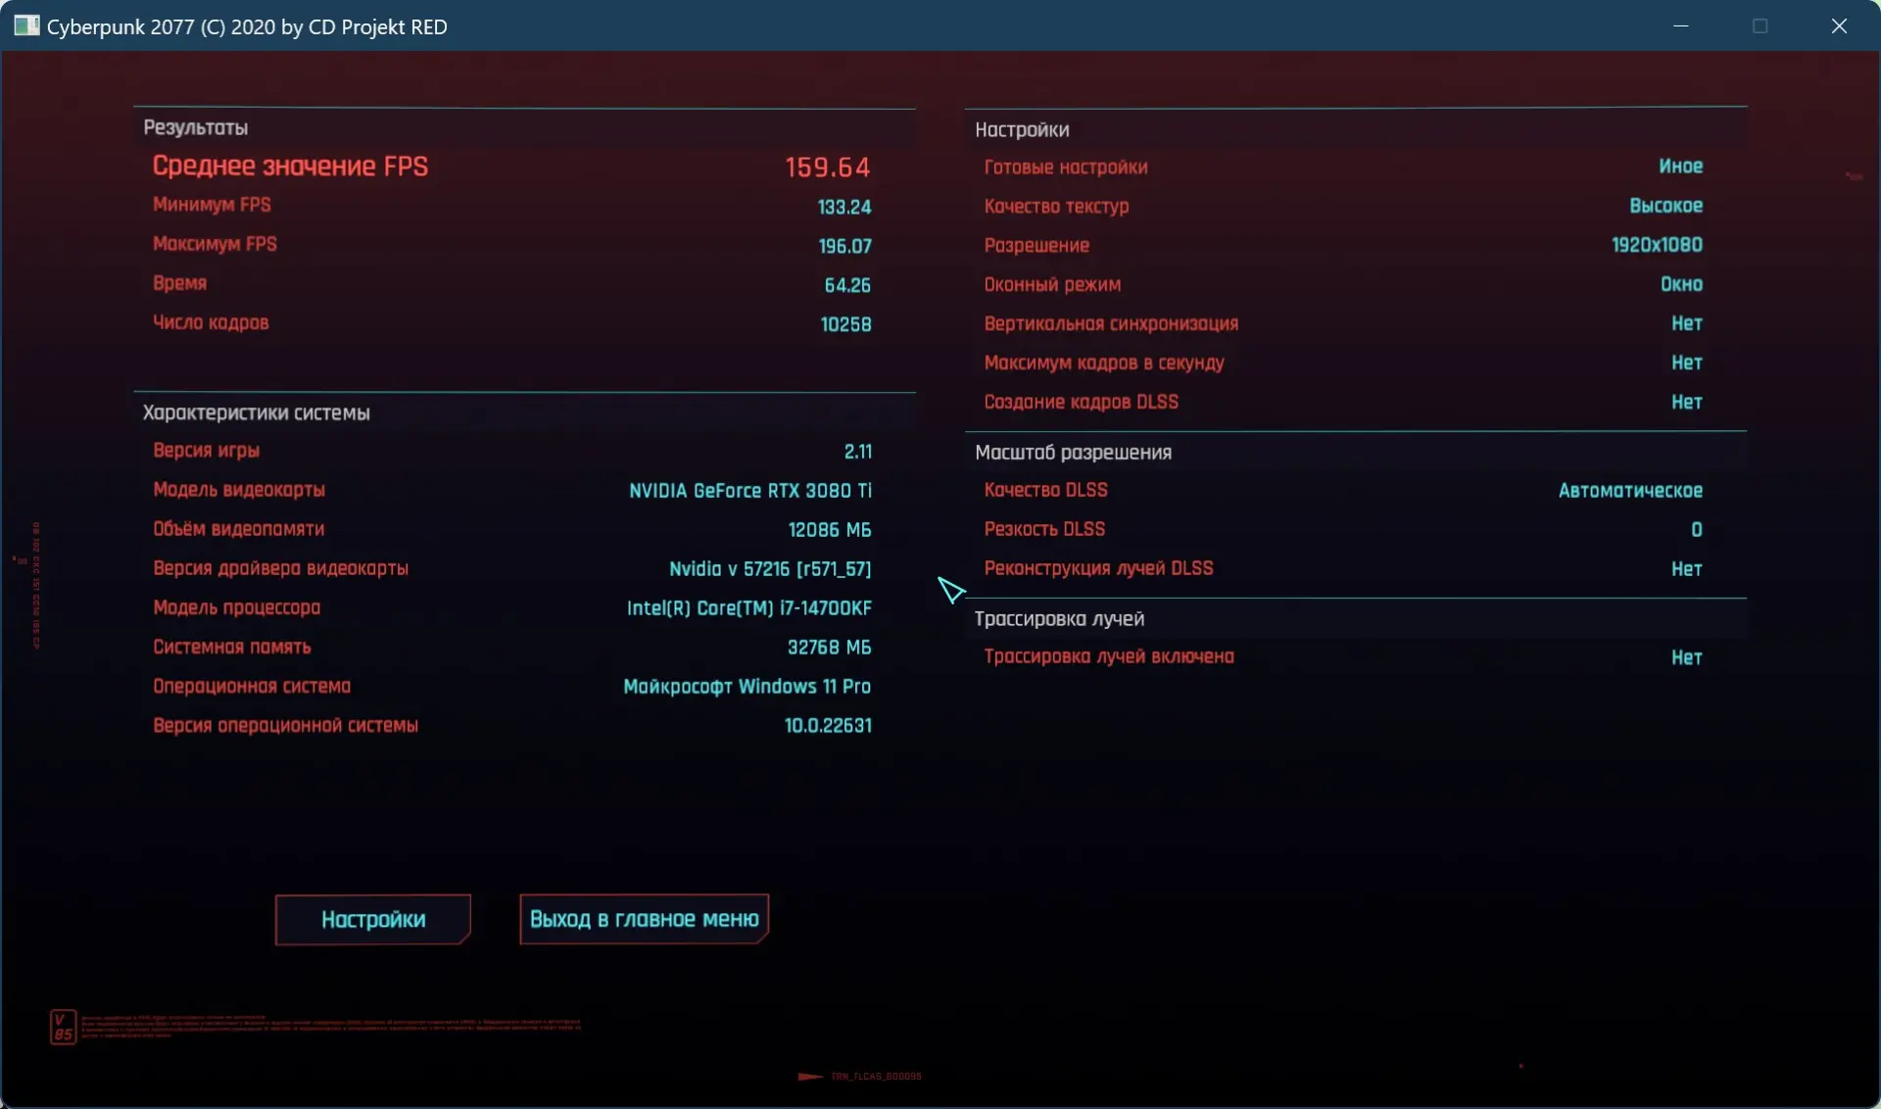Click Масштаб разрешения section header
Viewport: 1881px width, 1109px height.
tap(1073, 453)
